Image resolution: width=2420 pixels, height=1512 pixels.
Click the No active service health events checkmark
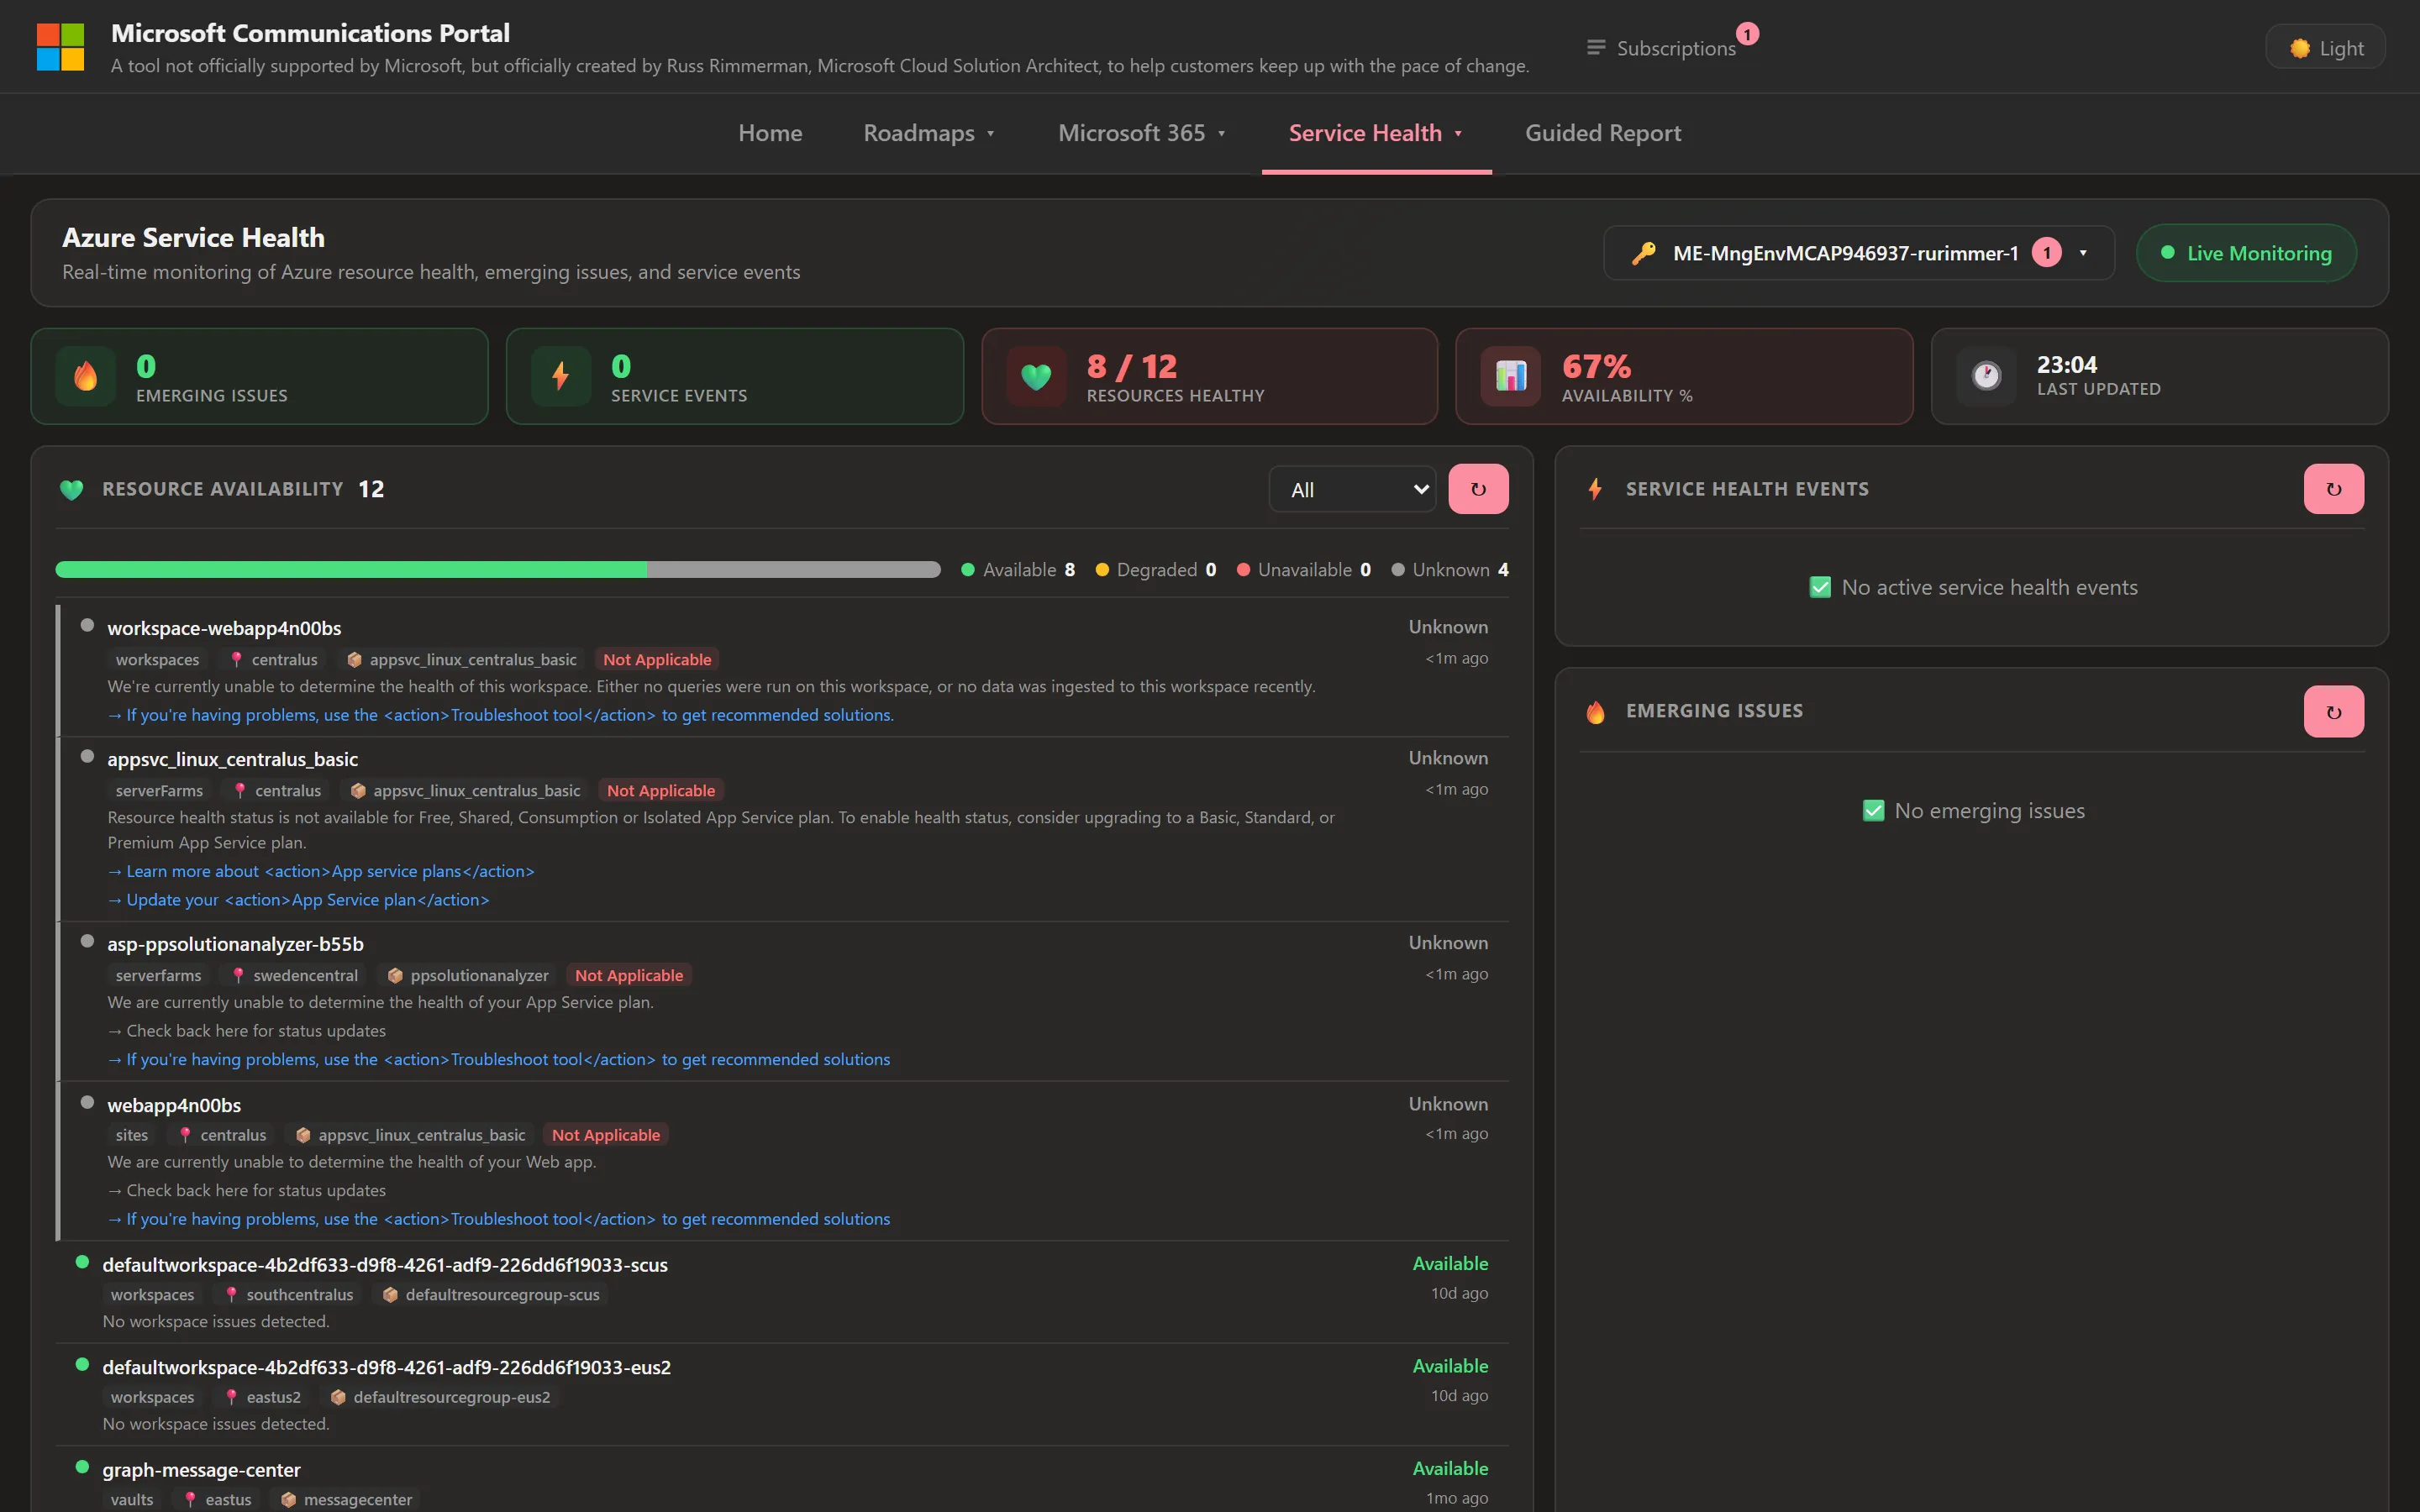pos(1820,587)
